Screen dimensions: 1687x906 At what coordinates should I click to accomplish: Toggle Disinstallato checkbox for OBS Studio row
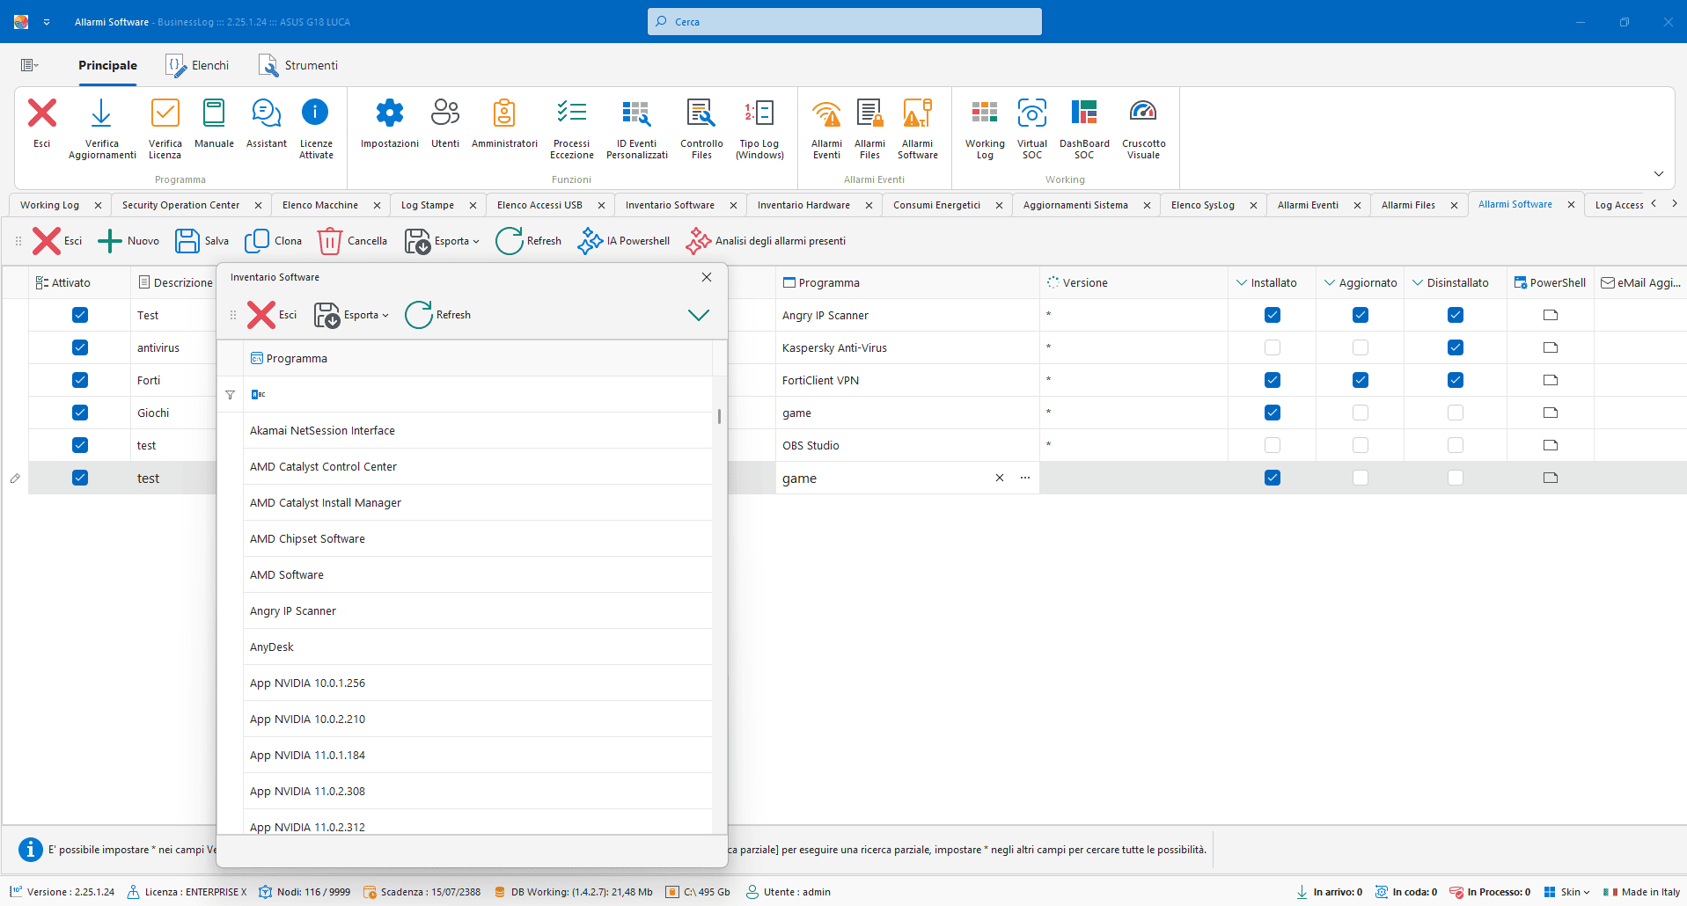click(1455, 445)
